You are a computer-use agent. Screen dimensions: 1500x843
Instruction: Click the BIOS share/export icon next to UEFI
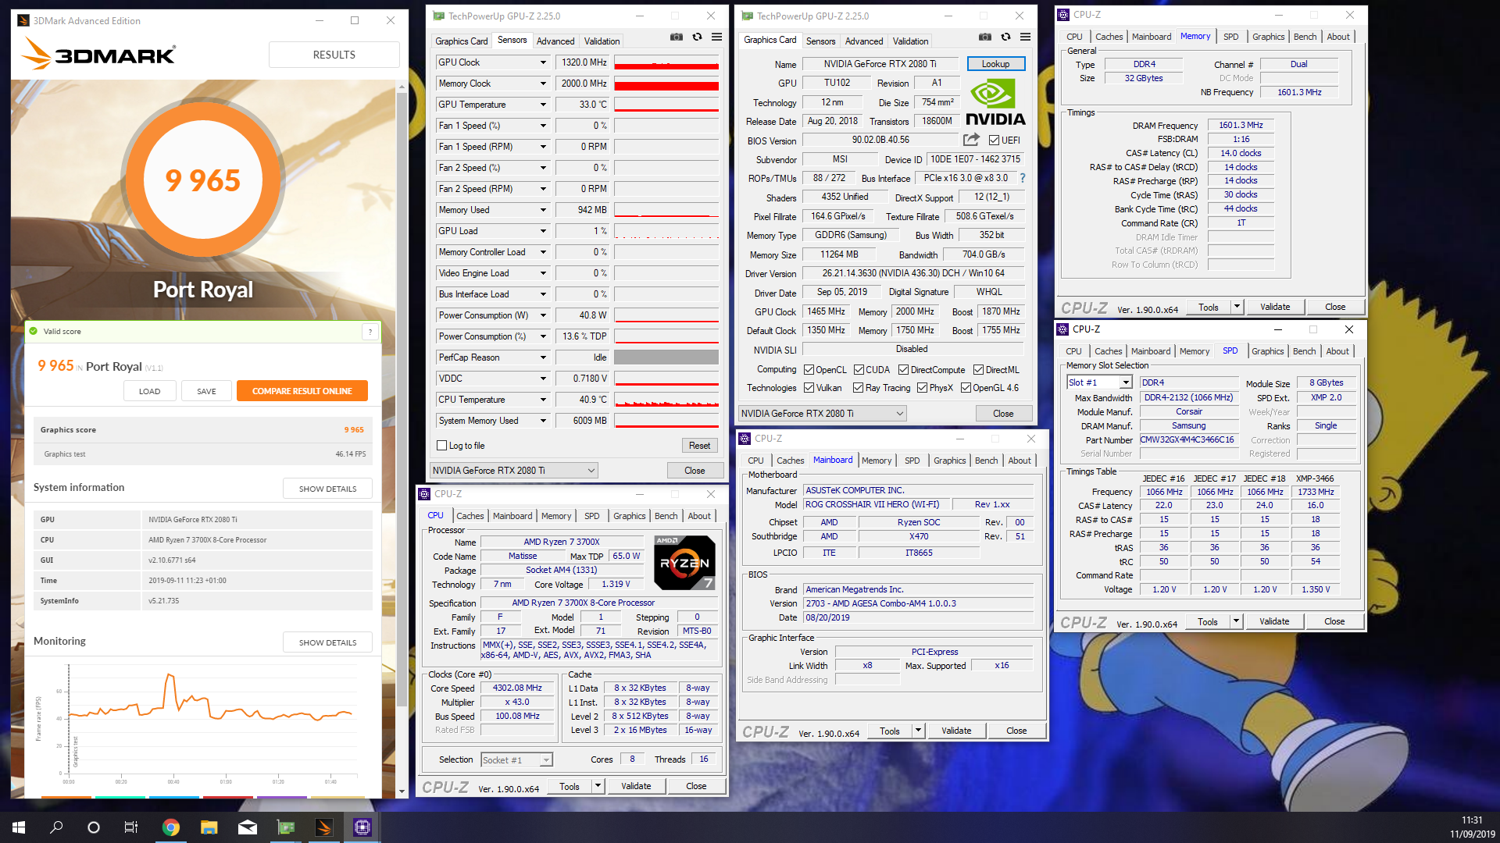[x=971, y=140]
